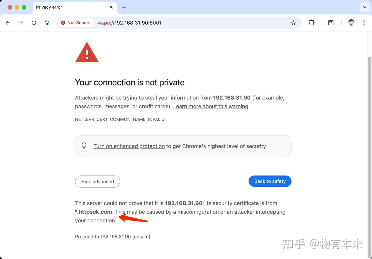Open the Chrome three-dot menu
This screenshot has width=372, height=259.
click(364, 23)
